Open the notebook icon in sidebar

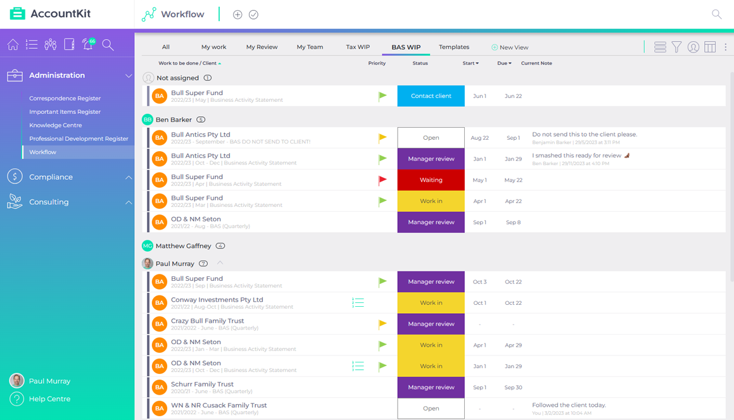[69, 44]
